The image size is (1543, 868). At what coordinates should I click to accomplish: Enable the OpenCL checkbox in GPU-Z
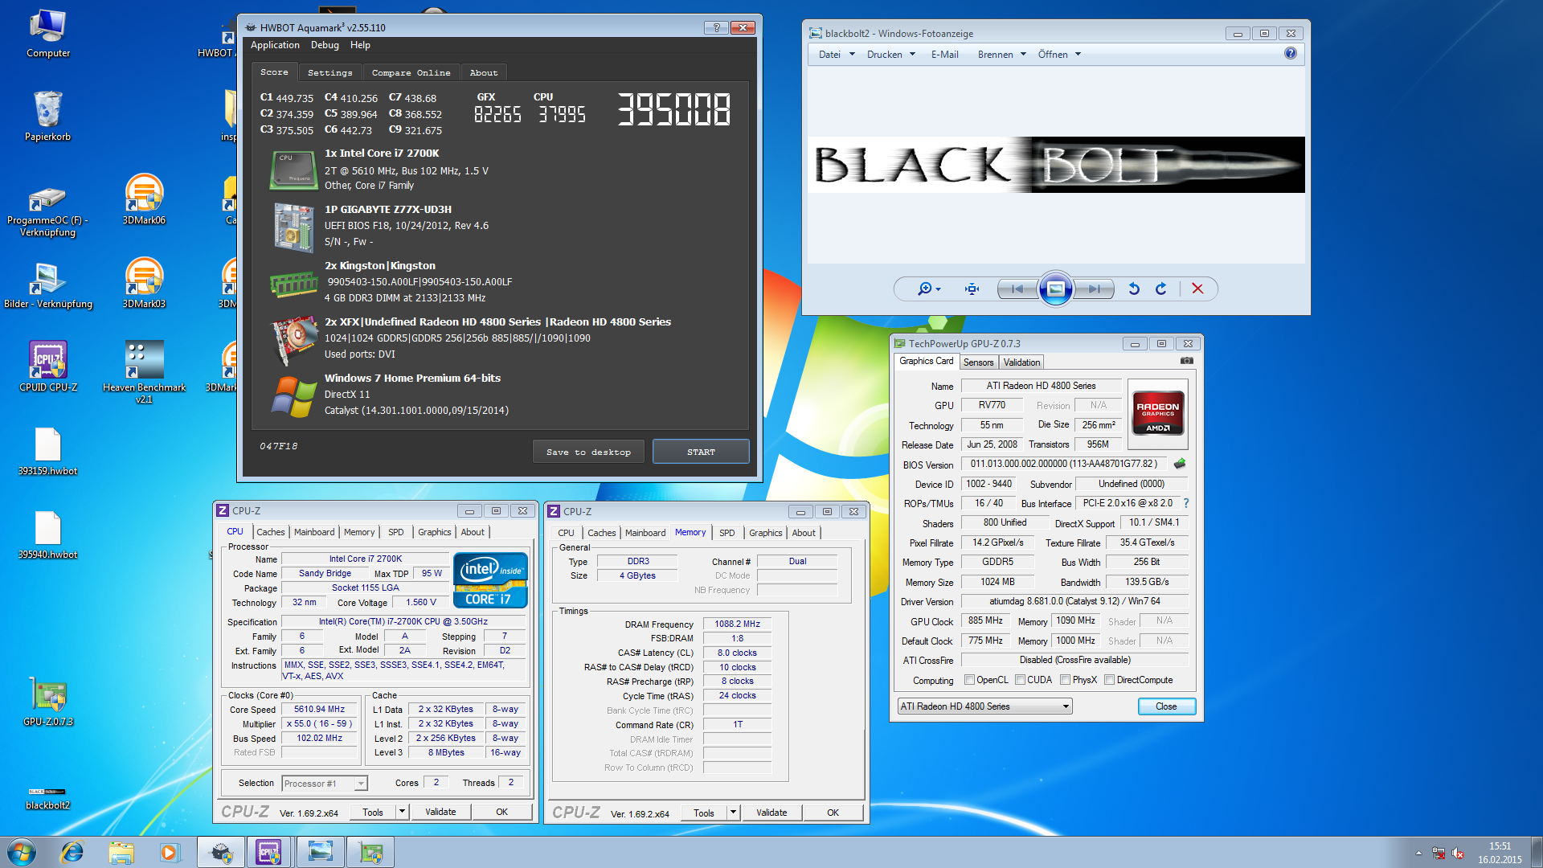pos(969,680)
